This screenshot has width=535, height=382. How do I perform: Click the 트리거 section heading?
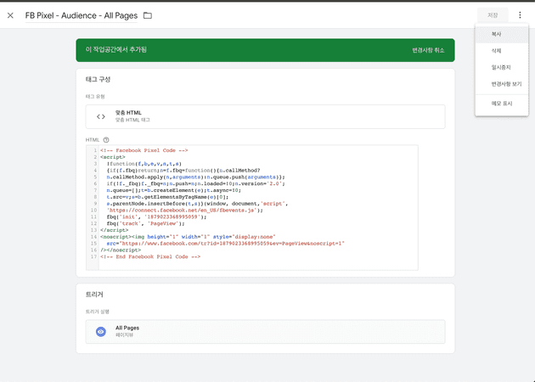coord(94,295)
